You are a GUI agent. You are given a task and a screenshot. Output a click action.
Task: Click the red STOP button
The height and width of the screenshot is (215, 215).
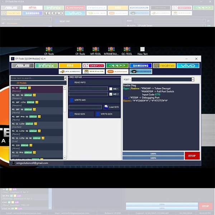point(192,156)
